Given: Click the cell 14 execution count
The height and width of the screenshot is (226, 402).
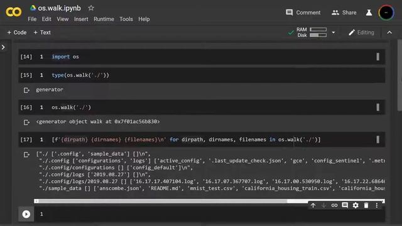Looking at the screenshot, I should [26, 56].
